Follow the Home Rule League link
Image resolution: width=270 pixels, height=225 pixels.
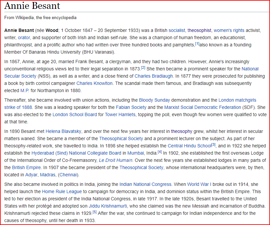click(62, 191)
